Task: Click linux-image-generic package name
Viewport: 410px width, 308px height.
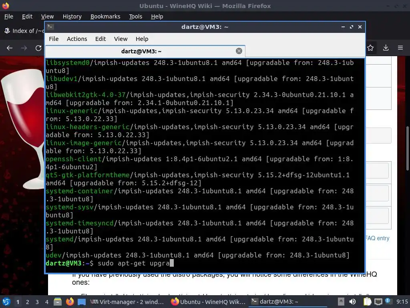Action: coord(84,143)
